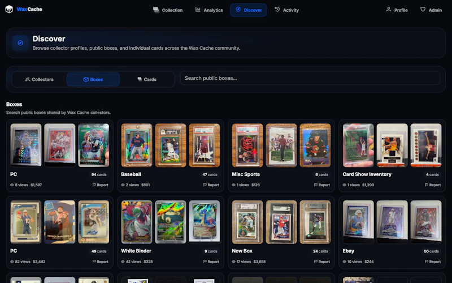The width and height of the screenshot is (452, 283).
Task: Click the '$3,442' value text
Action: [39, 261]
